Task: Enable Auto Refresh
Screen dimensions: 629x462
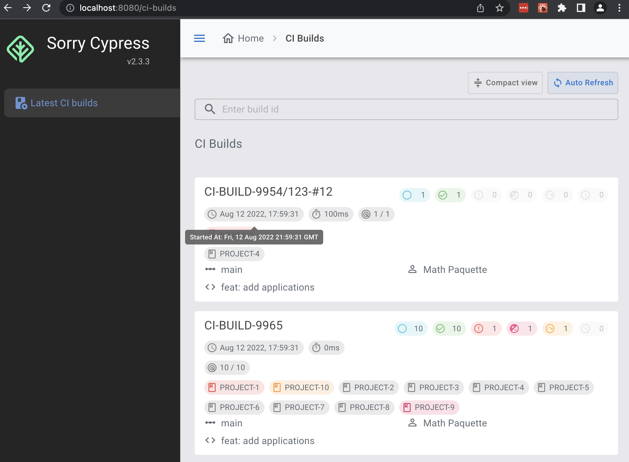Action: [582, 83]
